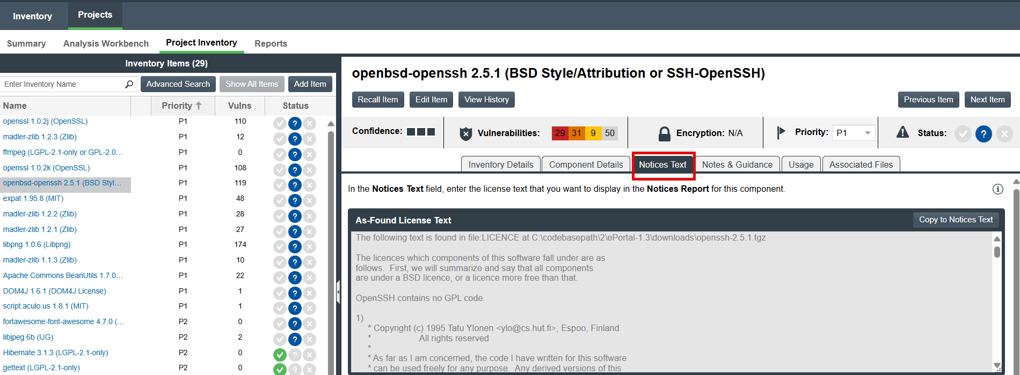Click the warning triangle icon beside Status

902,132
